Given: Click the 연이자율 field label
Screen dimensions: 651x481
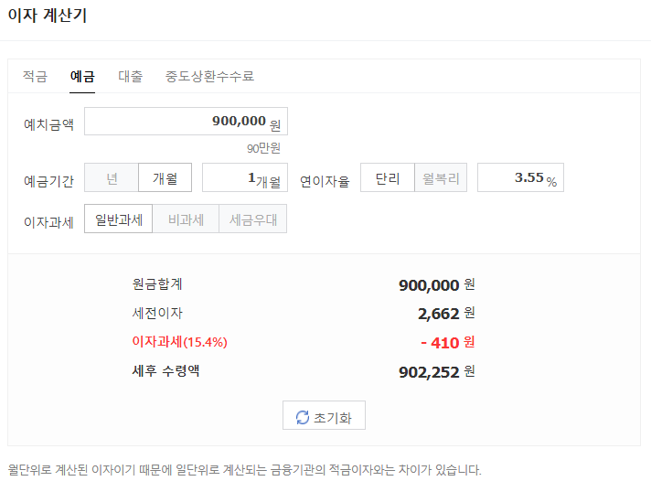Looking at the screenshot, I should pos(325,181).
